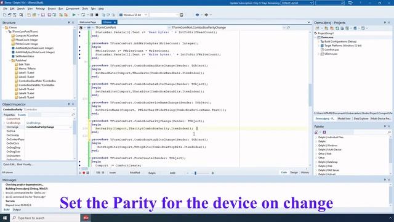Open the Default Layout dropdown
Viewport: 394px width, 222px height.
[312, 2]
